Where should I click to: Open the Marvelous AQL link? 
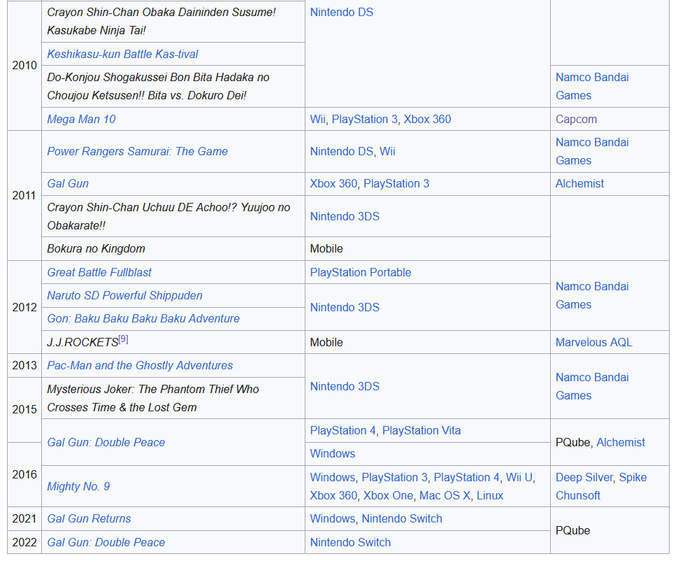(593, 342)
